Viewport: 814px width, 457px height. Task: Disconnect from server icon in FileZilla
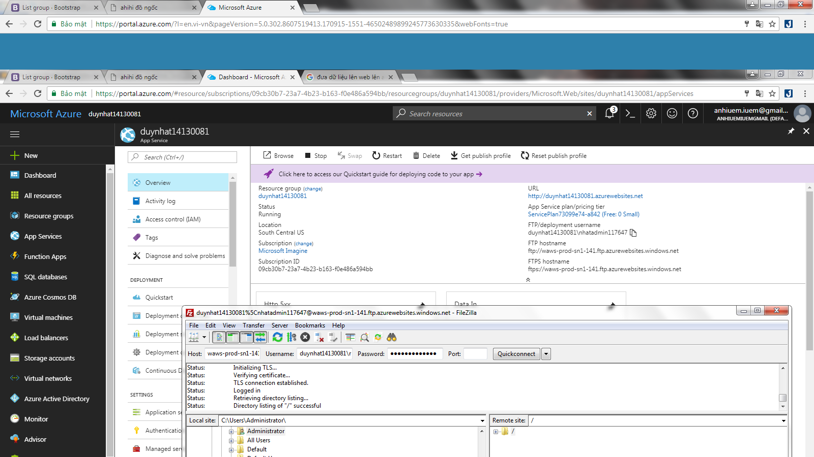(319, 337)
